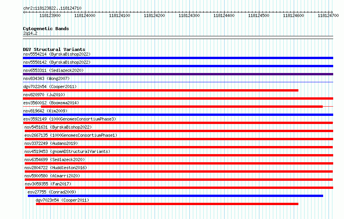Viewport: 344px width, 219px height.
Task: Click the red bar of nsv3372249
Action: click(179, 147)
